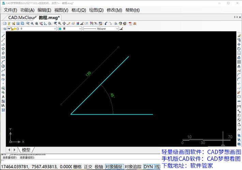Toggle 栅格 grid mode
Viewport: 242px width, 170px height.
point(77,167)
